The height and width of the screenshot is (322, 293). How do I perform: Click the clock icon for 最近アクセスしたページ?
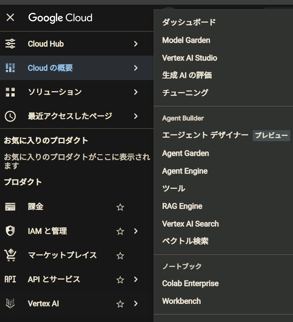pyautogui.click(x=10, y=116)
